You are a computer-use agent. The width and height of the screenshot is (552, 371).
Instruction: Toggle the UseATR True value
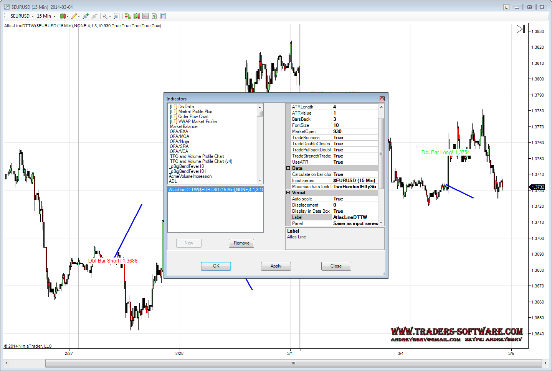355,162
